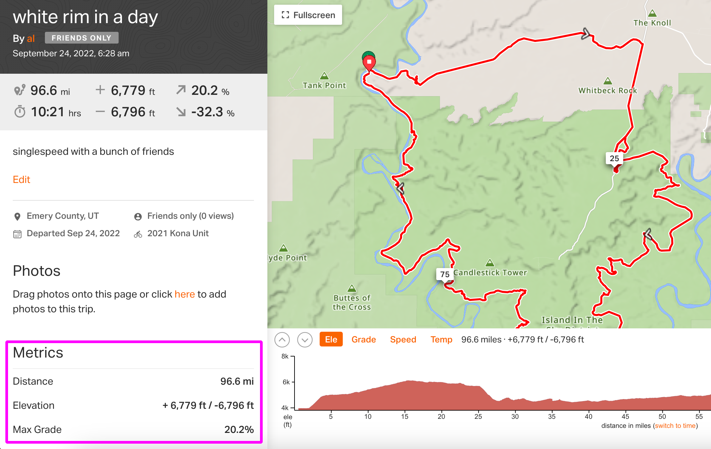Click the calendar icon beside Departed Sep 24
711x449 pixels.
click(17, 233)
